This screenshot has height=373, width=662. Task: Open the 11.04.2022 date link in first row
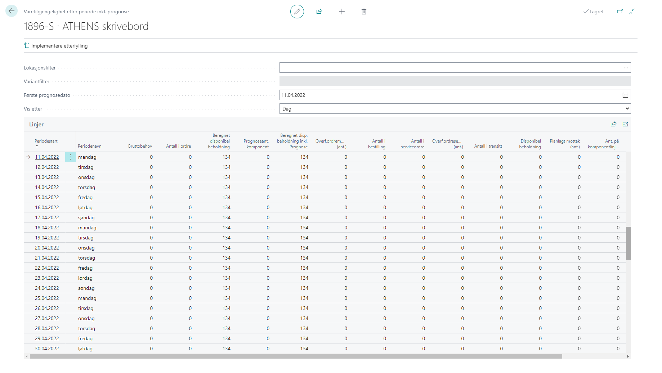coord(46,157)
